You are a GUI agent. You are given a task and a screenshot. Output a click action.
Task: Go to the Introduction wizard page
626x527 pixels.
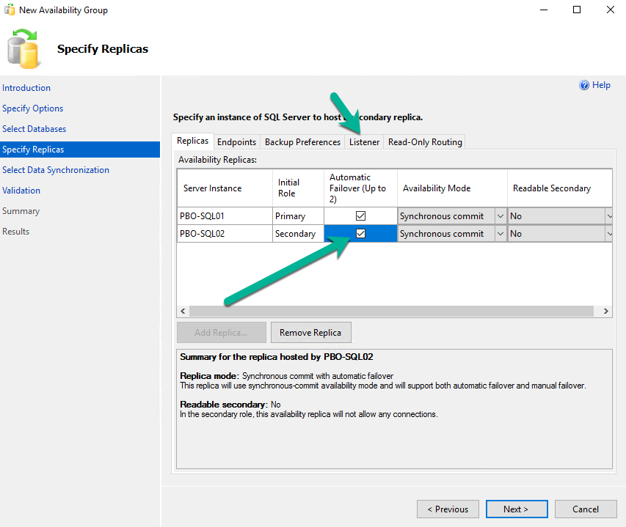click(x=26, y=88)
